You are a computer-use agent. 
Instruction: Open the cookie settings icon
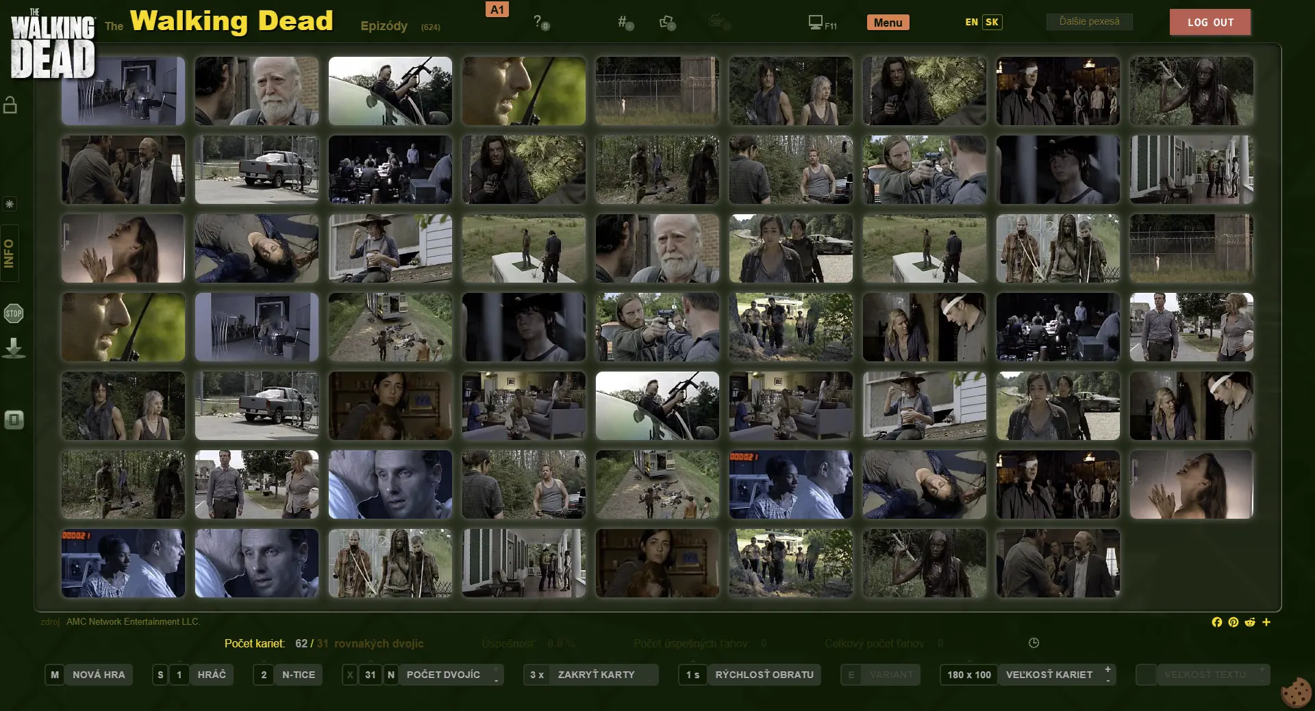click(1296, 693)
